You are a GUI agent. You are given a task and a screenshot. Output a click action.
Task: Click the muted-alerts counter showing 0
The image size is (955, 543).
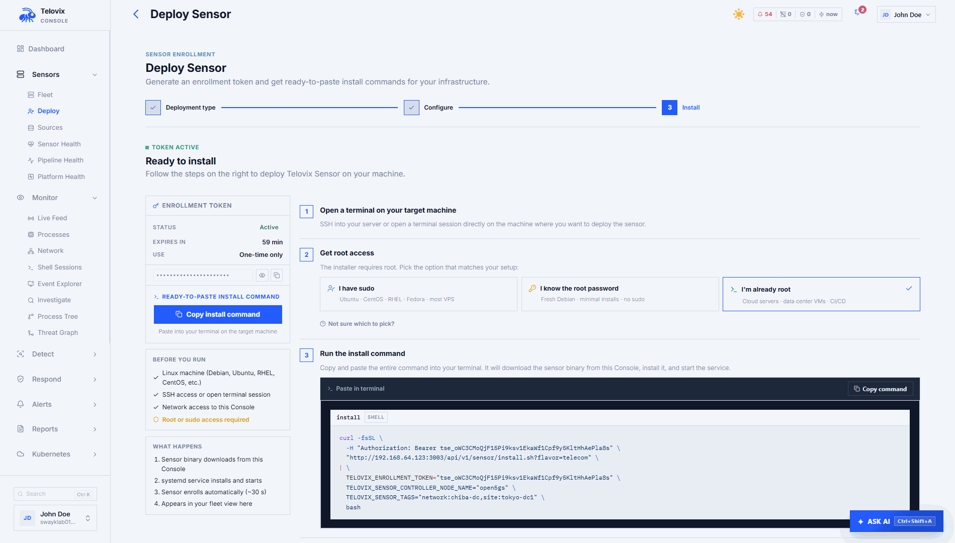point(786,14)
